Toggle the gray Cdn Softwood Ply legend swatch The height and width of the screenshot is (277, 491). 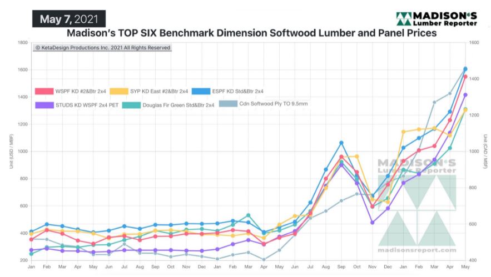click(x=229, y=103)
